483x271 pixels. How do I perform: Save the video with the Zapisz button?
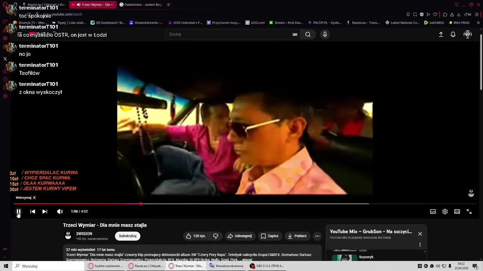270,236
